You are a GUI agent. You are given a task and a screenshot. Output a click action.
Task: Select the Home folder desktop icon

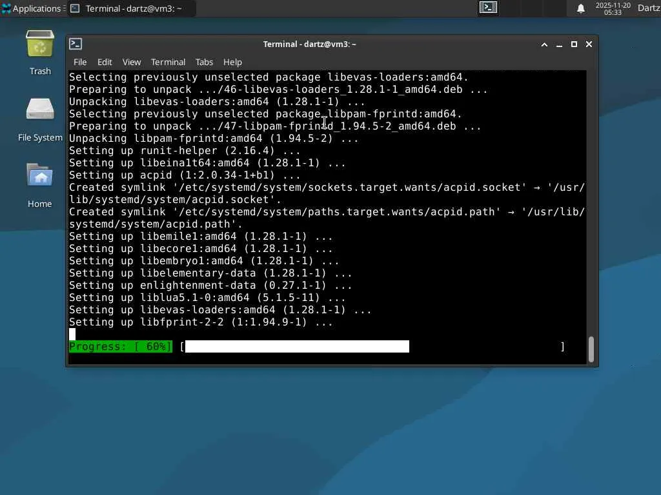tap(40, 186)
